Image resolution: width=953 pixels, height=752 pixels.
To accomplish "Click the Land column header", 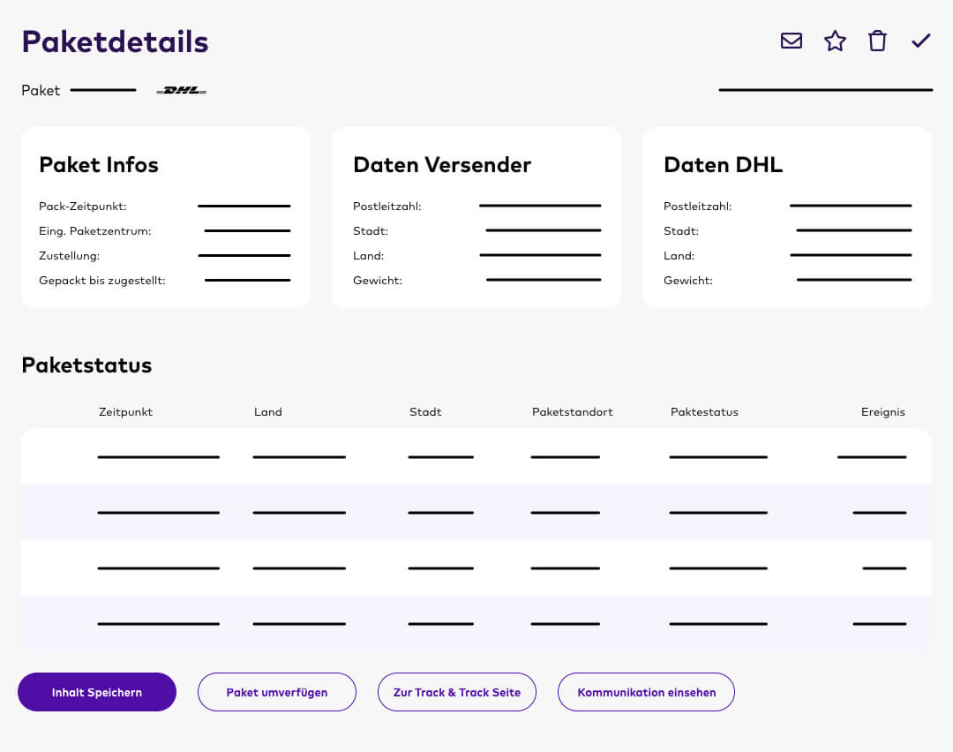I will pyautogui.click(x=268, y=412).
